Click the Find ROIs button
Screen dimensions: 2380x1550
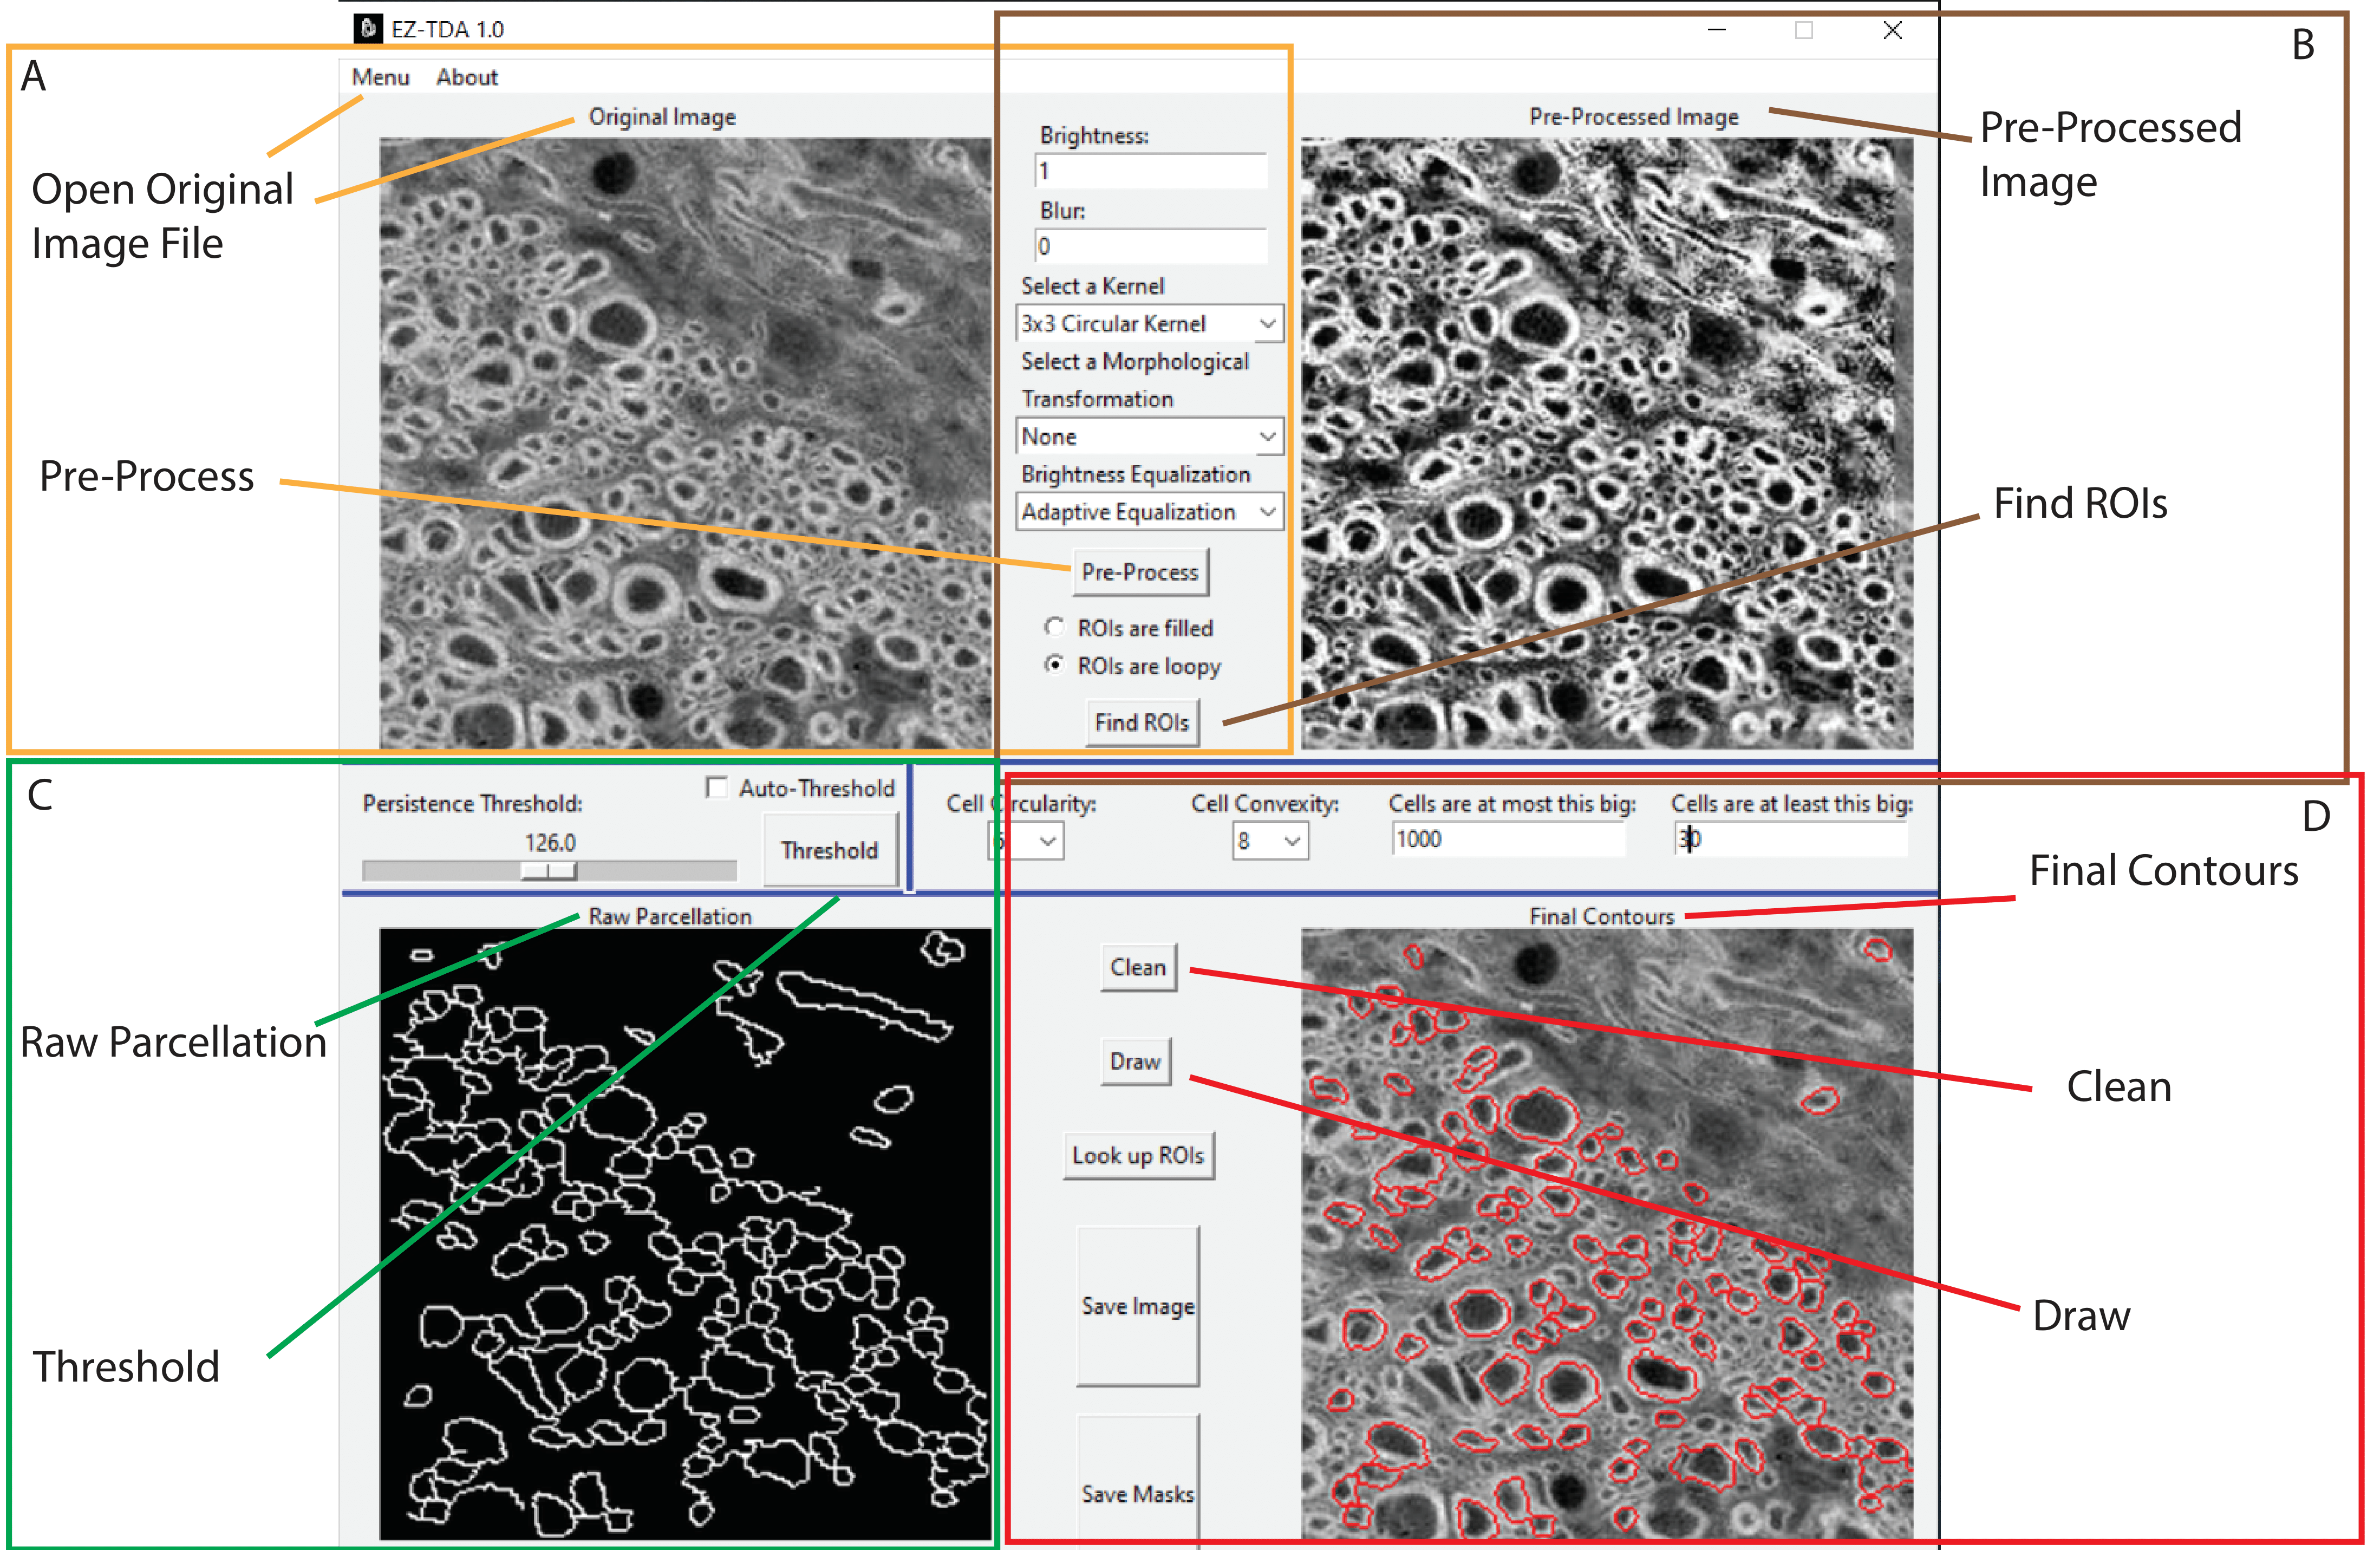pos(1142,722)
